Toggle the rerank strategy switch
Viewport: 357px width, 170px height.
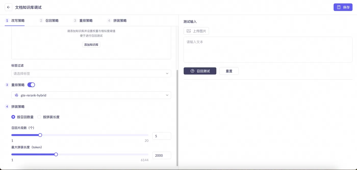click(31, 85)
